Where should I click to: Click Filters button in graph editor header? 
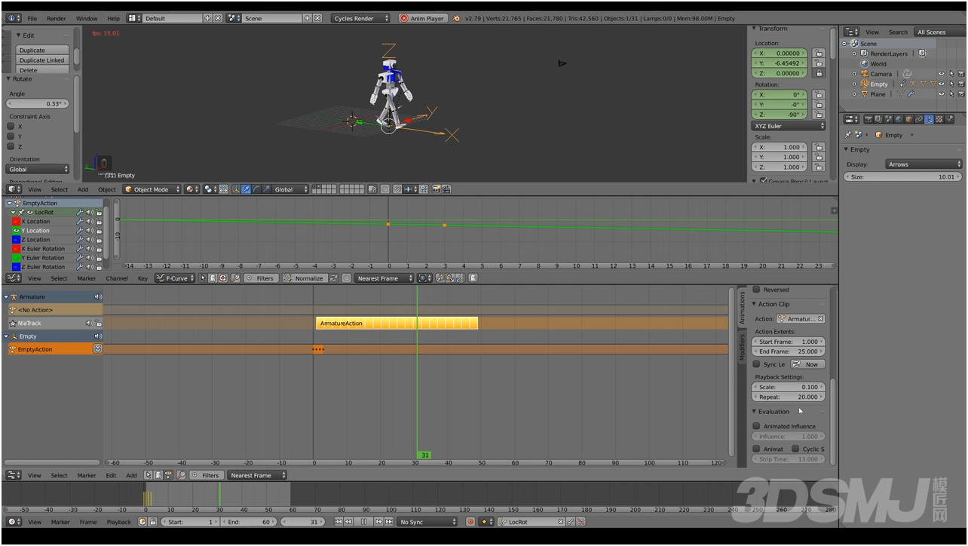[259, 278]
